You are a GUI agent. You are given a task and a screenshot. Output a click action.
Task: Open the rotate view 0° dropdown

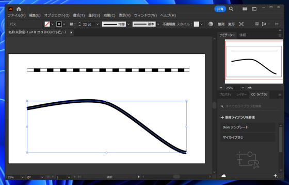point(42,177)
